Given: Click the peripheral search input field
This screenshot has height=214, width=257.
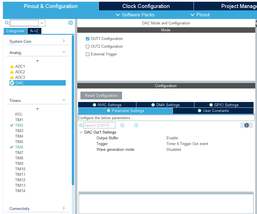Looking at the screenshot, I should (24, 23).
